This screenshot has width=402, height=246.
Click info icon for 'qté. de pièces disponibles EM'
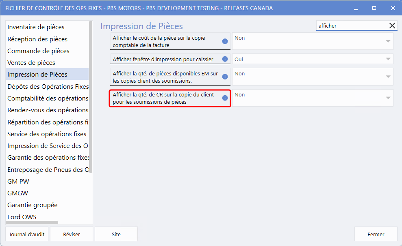pyautogui.click(x=225, y=77)
